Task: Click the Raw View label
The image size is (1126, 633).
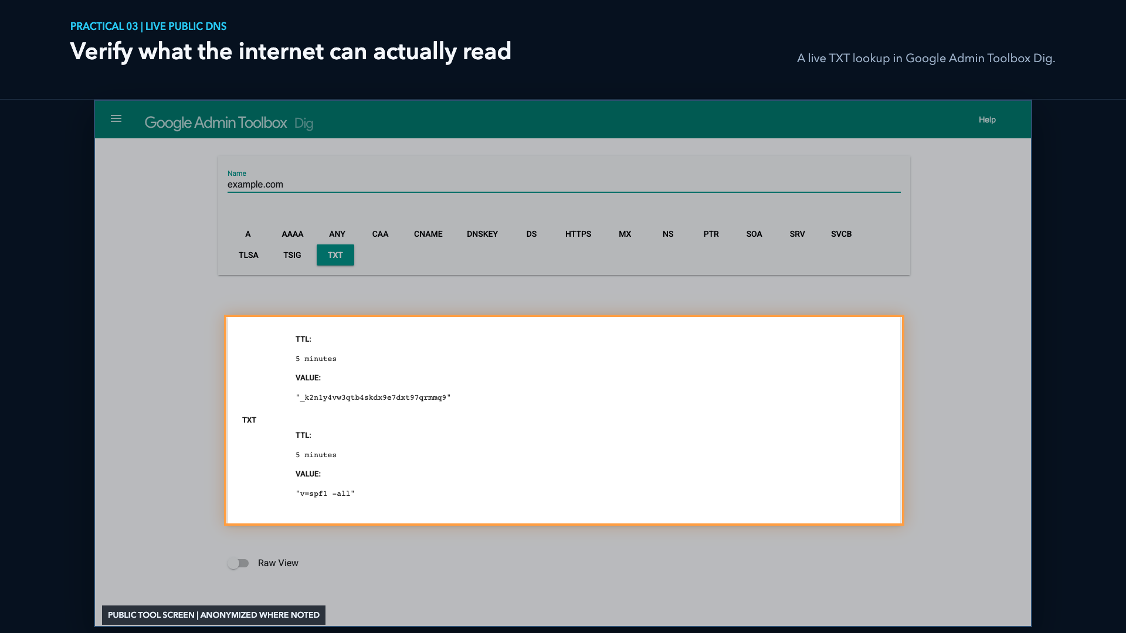Action: tap(278, 563)
